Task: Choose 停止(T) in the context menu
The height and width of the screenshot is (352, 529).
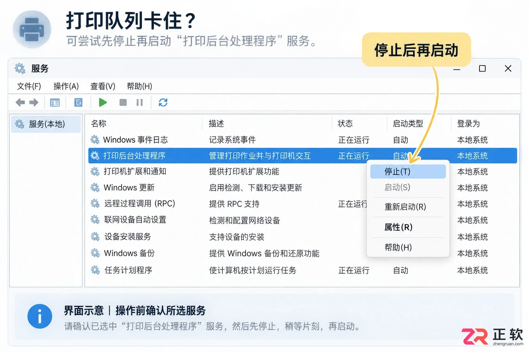Action: (408, 172)
